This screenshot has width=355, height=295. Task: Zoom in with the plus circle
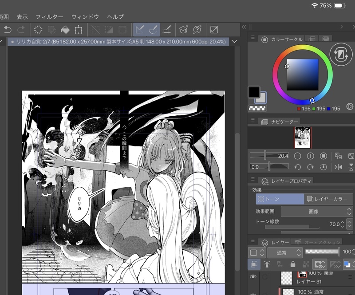pyautogui.click(x=310, y=156)
